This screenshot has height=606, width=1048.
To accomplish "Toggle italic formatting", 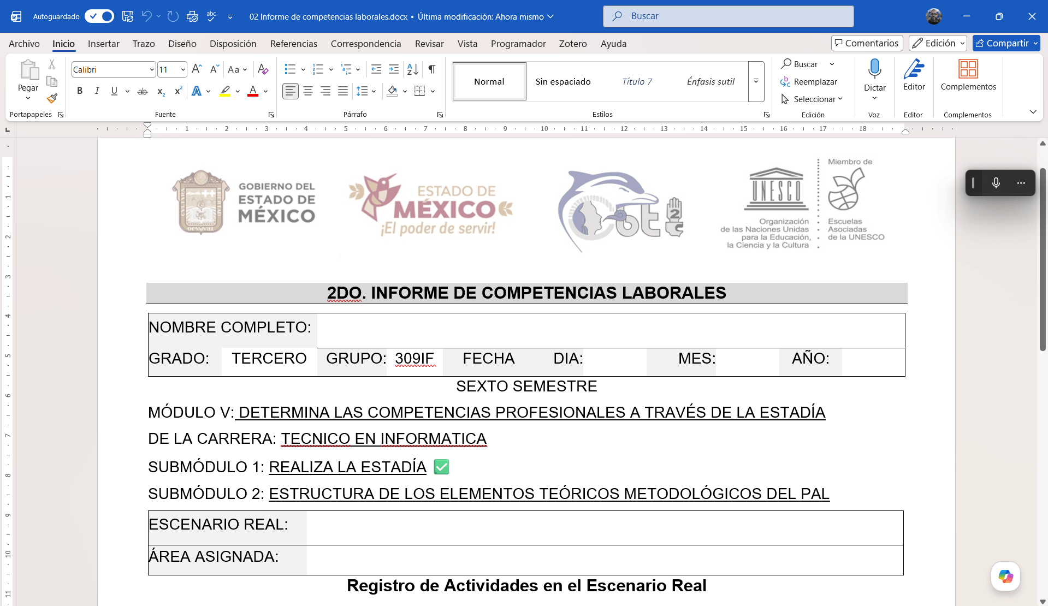I will [97, 91].
